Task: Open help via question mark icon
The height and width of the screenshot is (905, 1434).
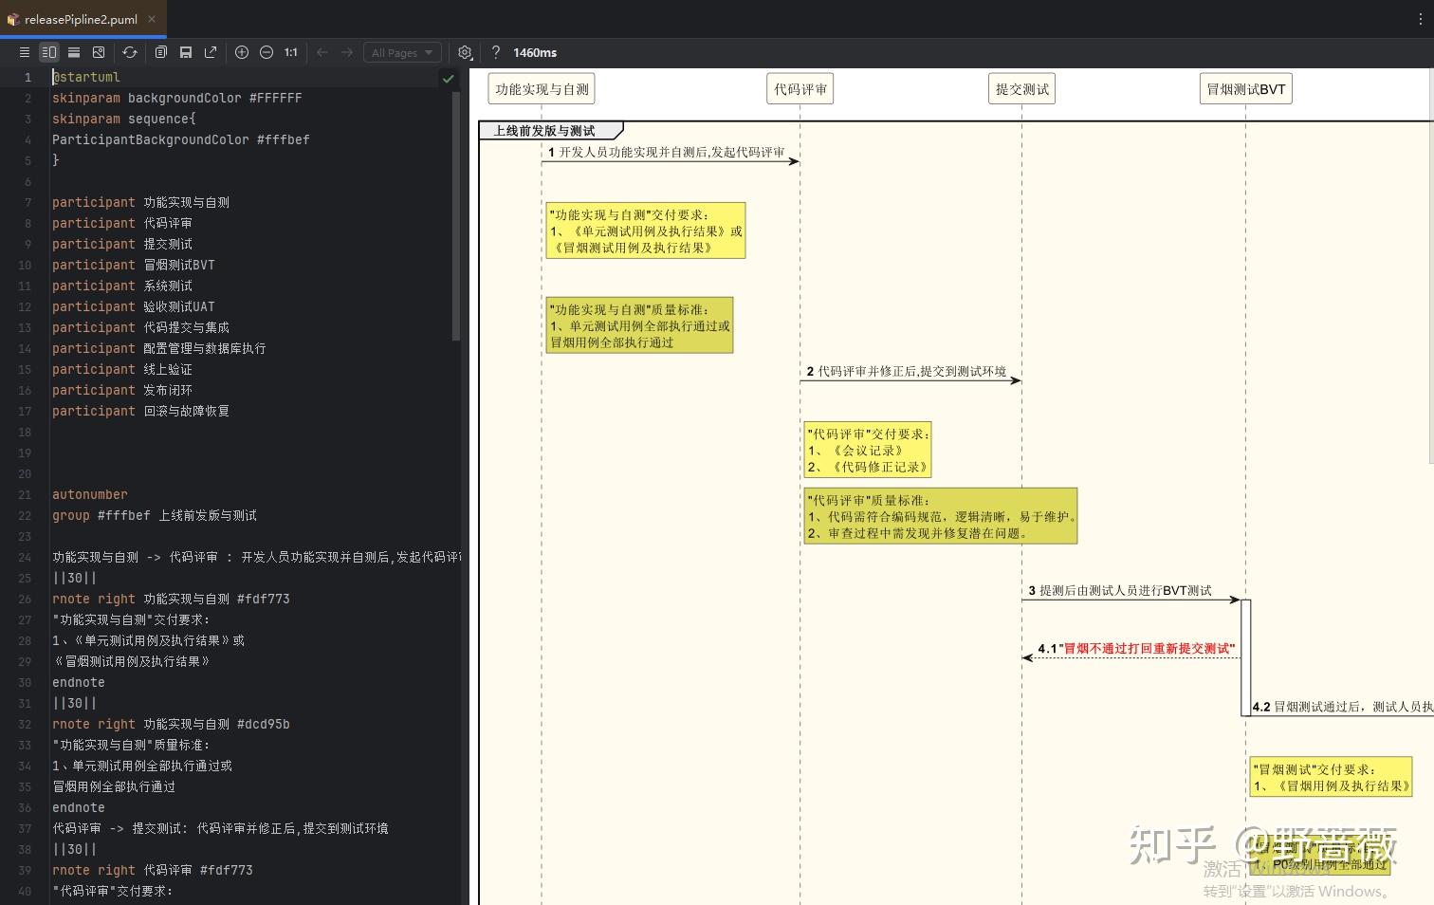Action: coord(495,52)
